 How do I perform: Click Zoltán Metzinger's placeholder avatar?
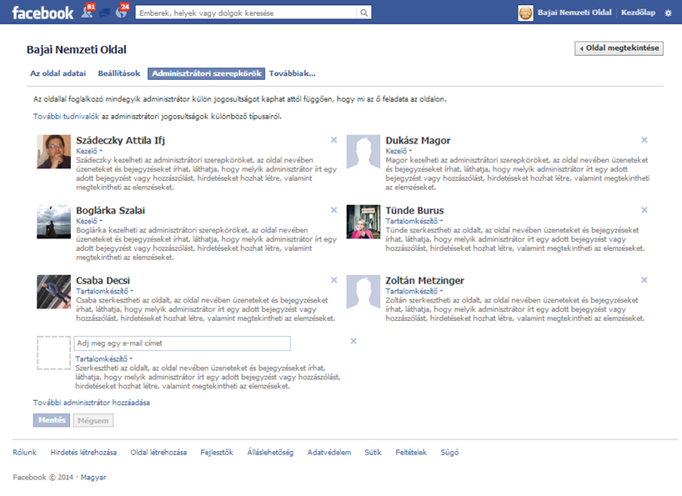(364, 292)
